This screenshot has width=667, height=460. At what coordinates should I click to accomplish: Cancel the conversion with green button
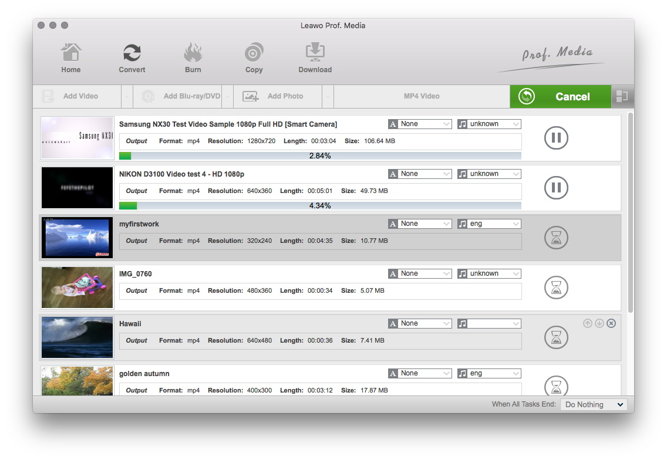click(560, 97)
